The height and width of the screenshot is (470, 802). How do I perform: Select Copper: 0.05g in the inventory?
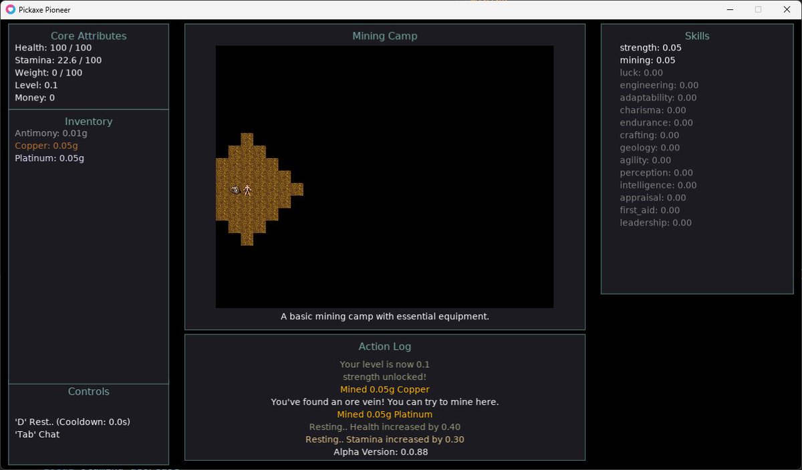[x=46, y=146]
